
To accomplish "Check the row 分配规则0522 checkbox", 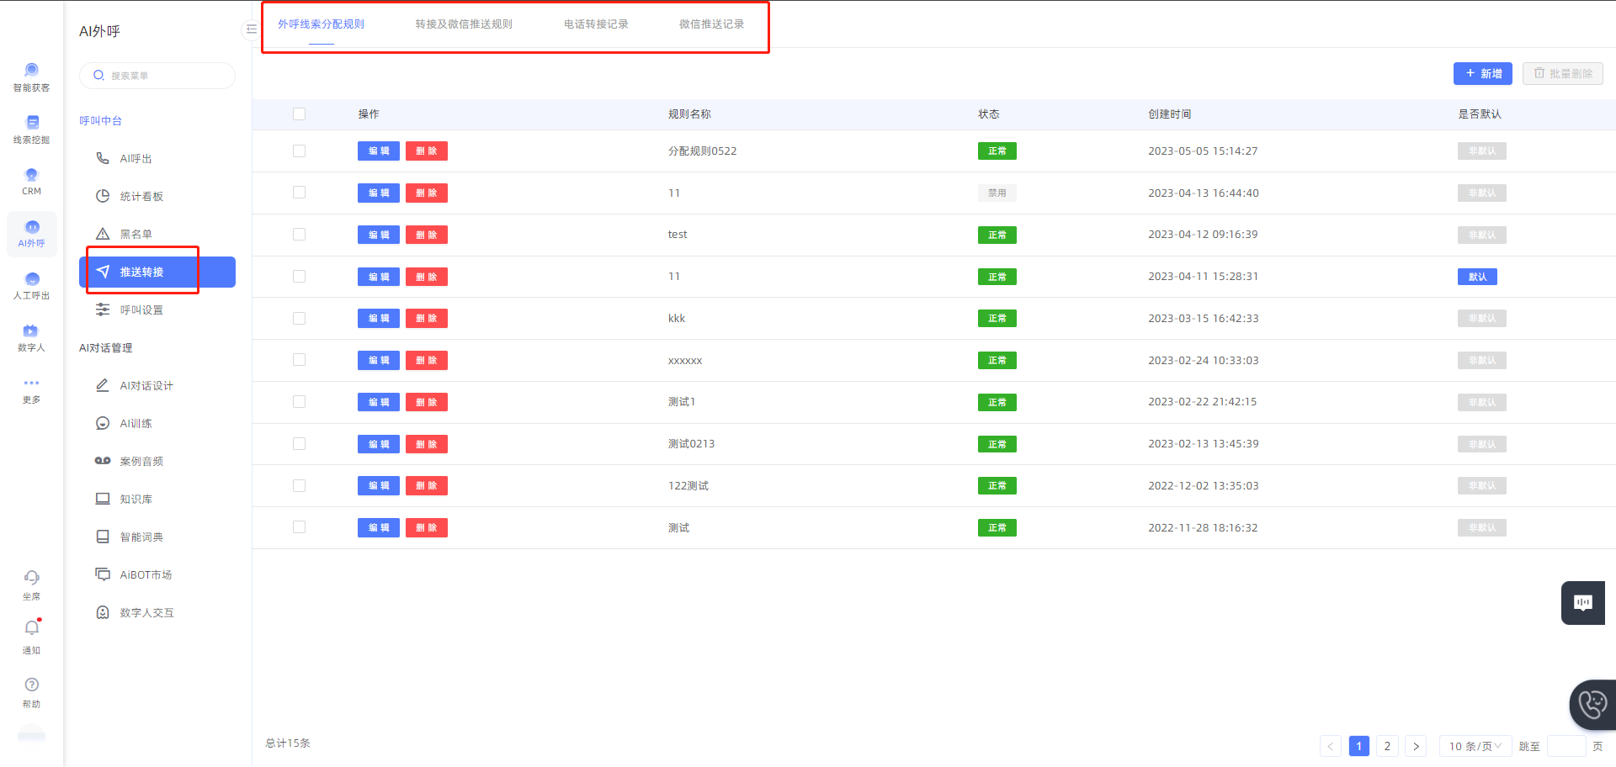I will coord(299,151).
